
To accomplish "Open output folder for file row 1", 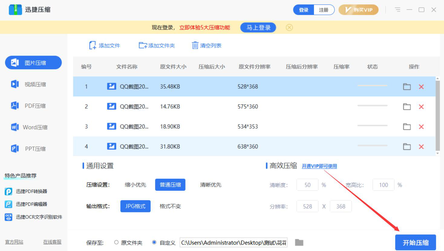I will pyautogui.click(x=407, y=87).
